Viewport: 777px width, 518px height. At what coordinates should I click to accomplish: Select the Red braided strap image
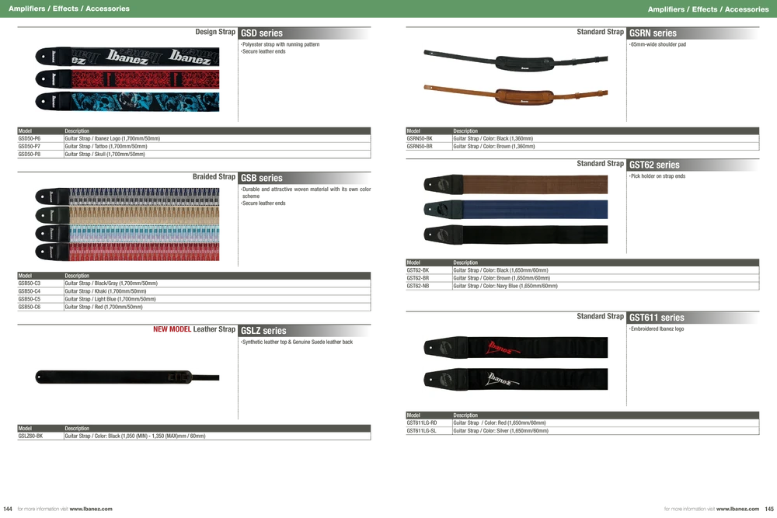(x=127, y=252)
